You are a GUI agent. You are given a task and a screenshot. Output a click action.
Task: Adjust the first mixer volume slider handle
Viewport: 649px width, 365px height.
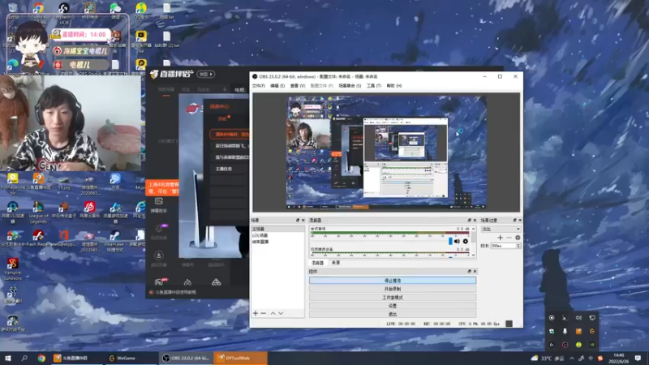tap(450, 241)
